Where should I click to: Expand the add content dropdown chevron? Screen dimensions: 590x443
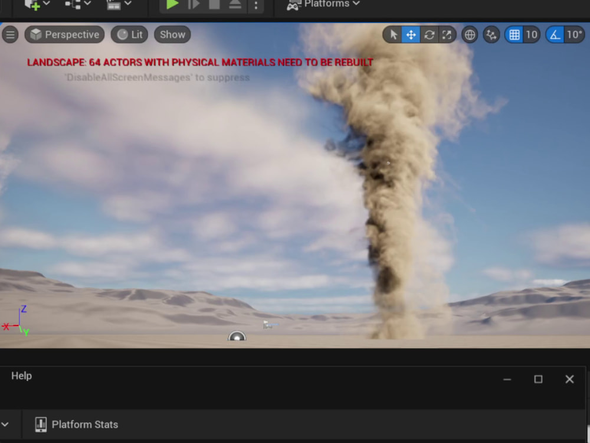47,4
